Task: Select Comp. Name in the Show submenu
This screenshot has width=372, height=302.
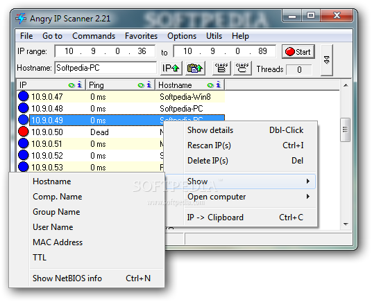Action: point(87,197)
